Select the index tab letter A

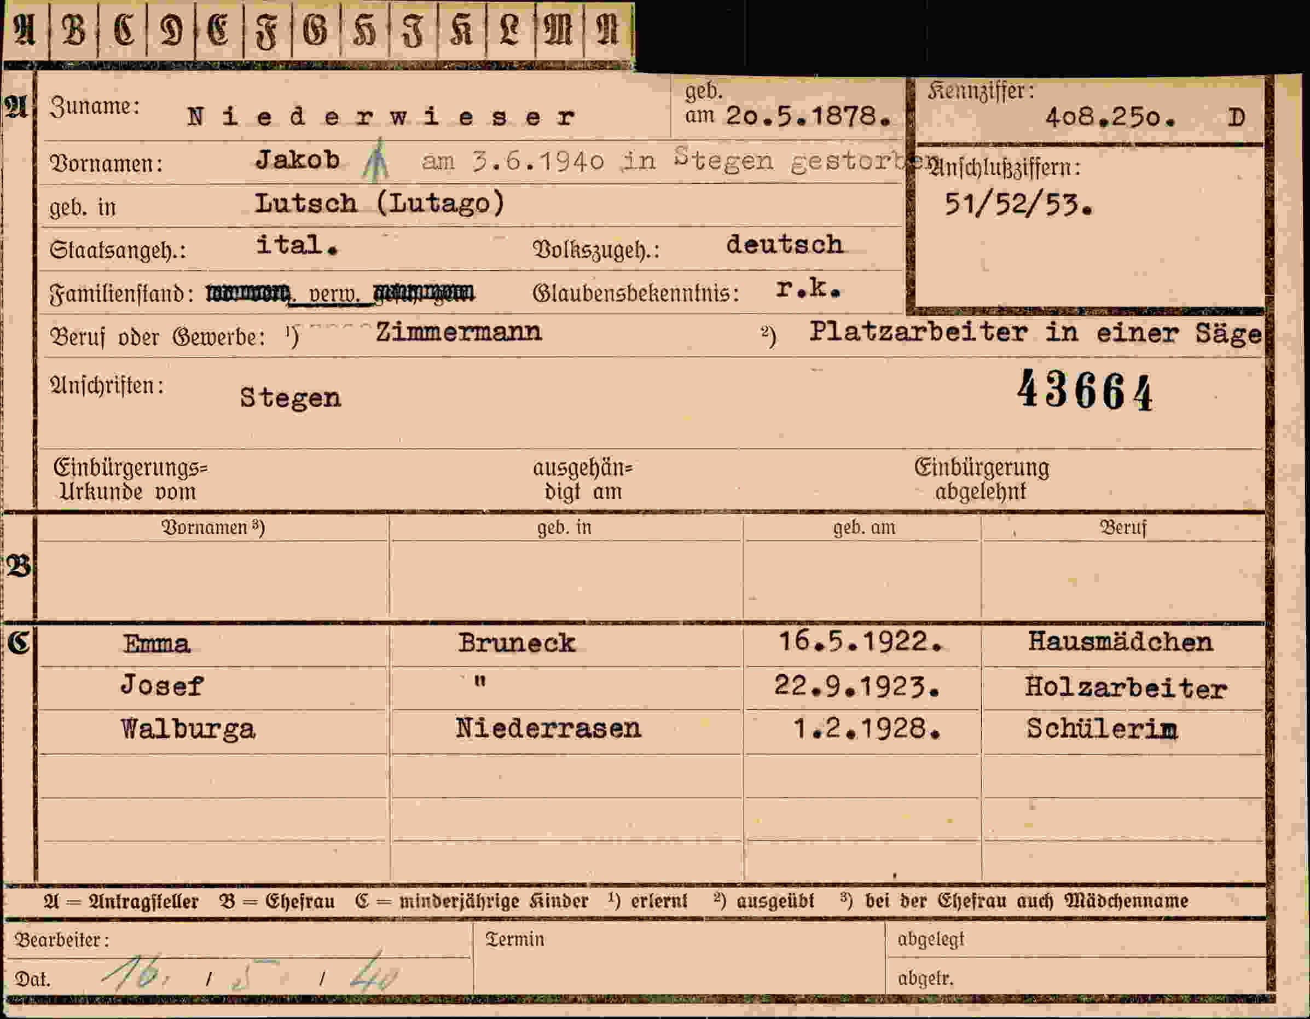(25, 30)
